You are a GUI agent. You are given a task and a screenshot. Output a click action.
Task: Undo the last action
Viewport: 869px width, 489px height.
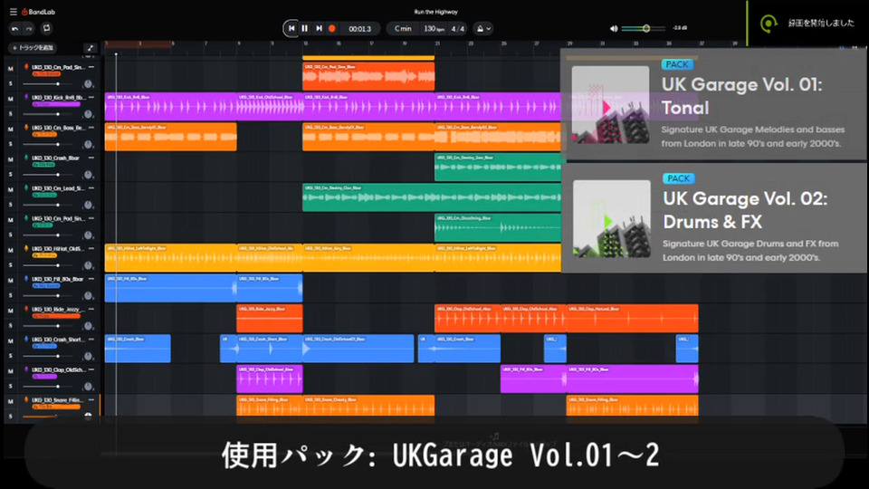[15, 28]
